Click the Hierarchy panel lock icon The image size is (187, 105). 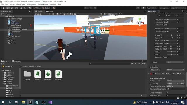coord(30,11)
